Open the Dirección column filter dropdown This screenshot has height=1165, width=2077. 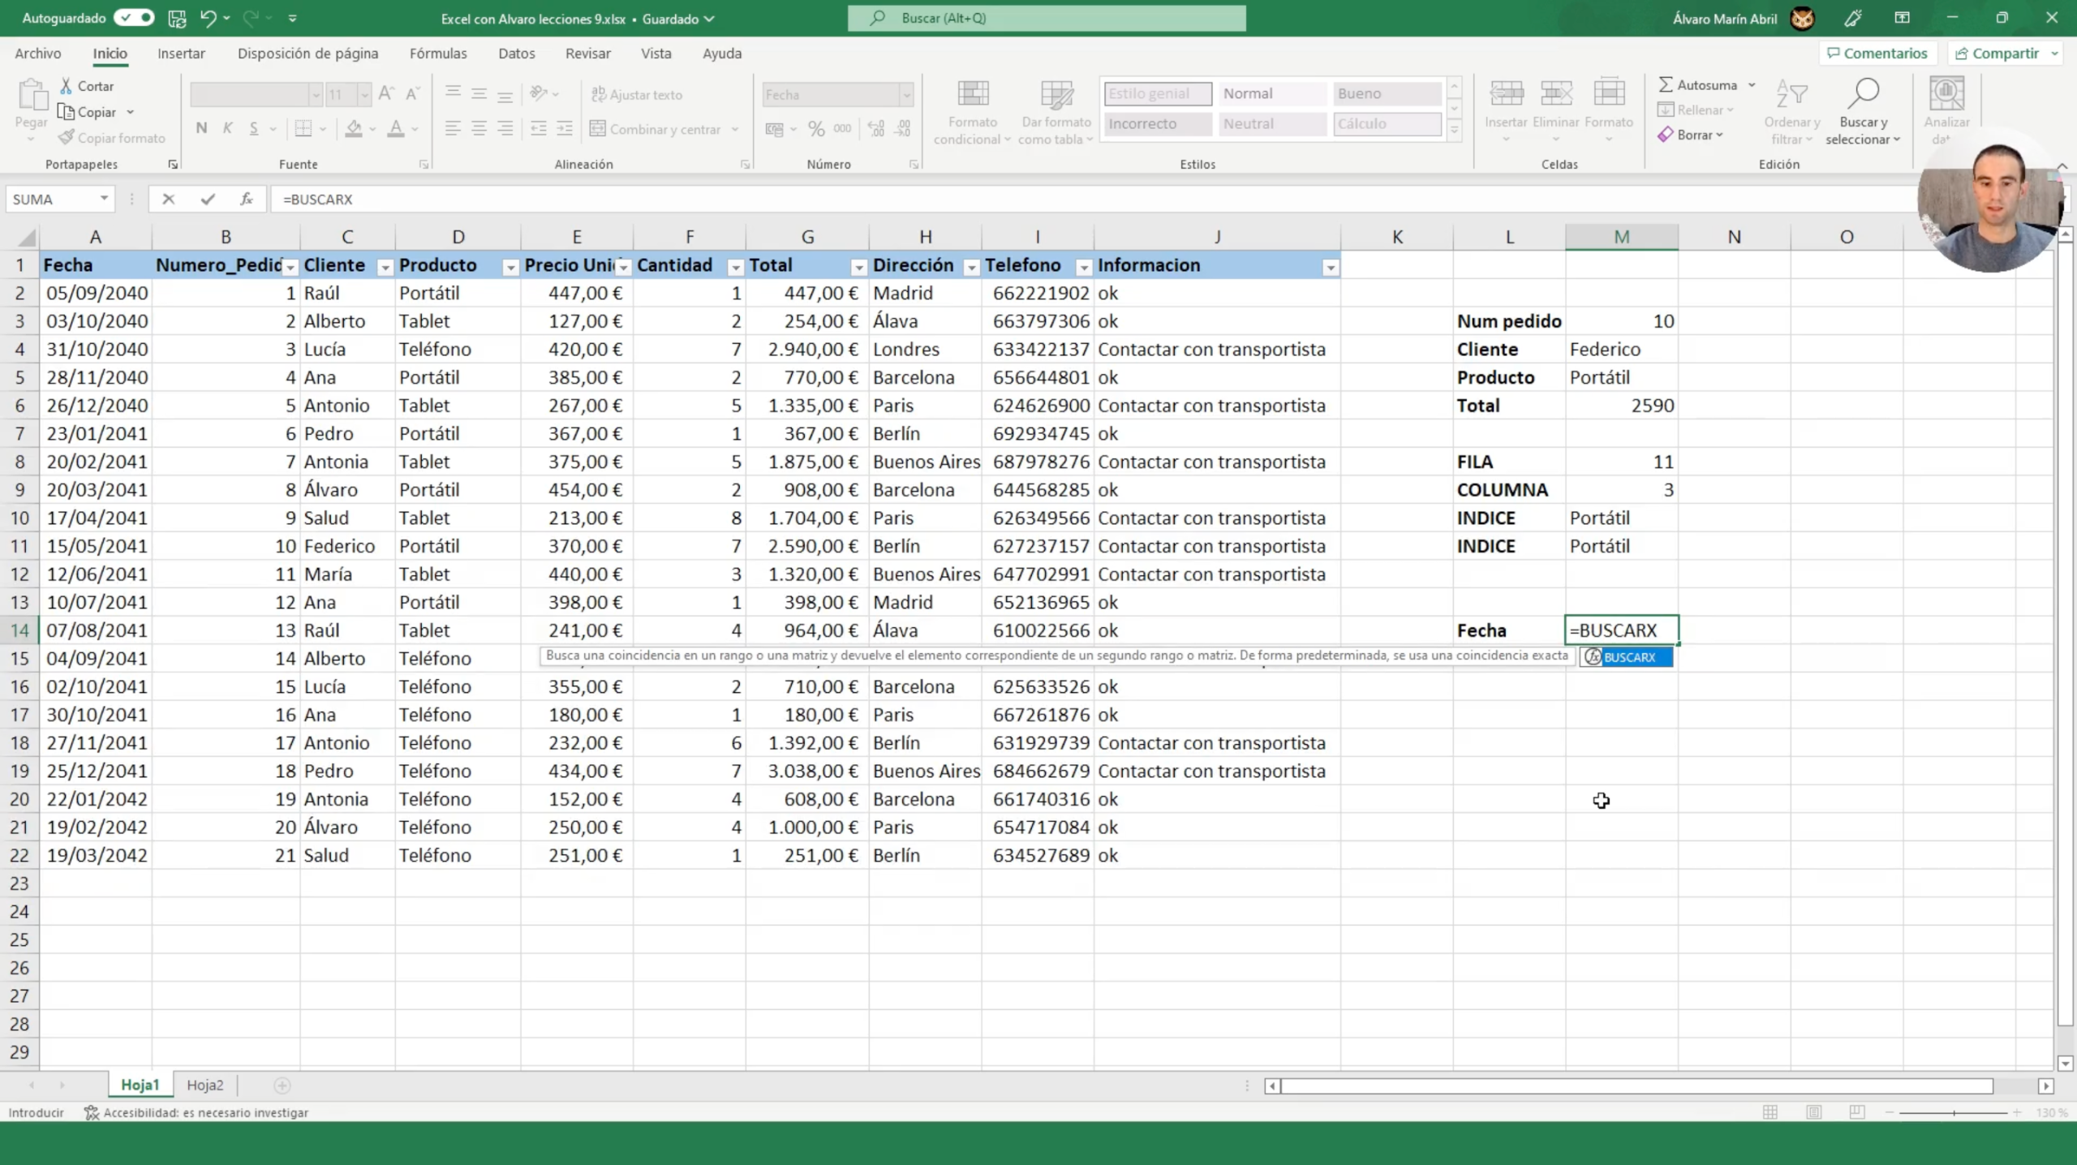[x=971, y=267]
